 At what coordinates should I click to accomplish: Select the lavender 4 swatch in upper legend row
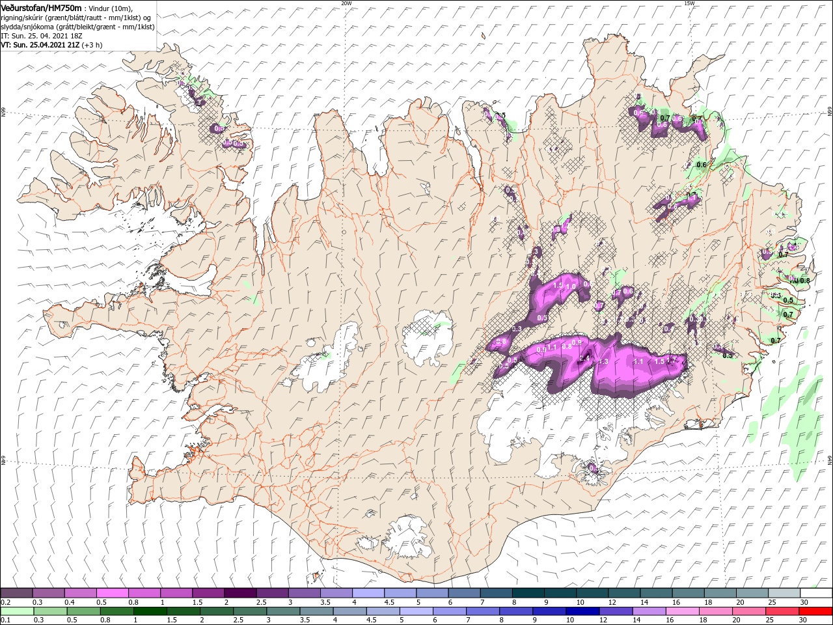coord(368,593)
